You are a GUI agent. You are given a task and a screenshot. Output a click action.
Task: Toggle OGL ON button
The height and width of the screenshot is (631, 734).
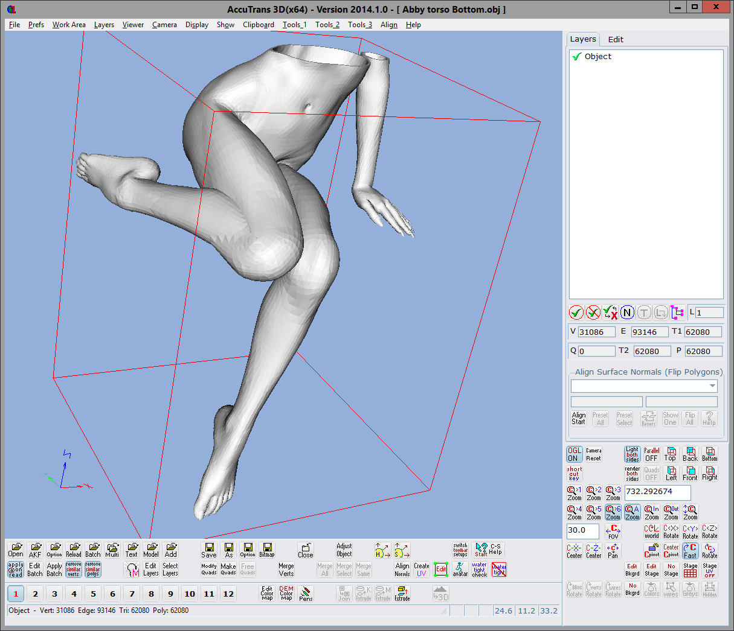point(574,454)
